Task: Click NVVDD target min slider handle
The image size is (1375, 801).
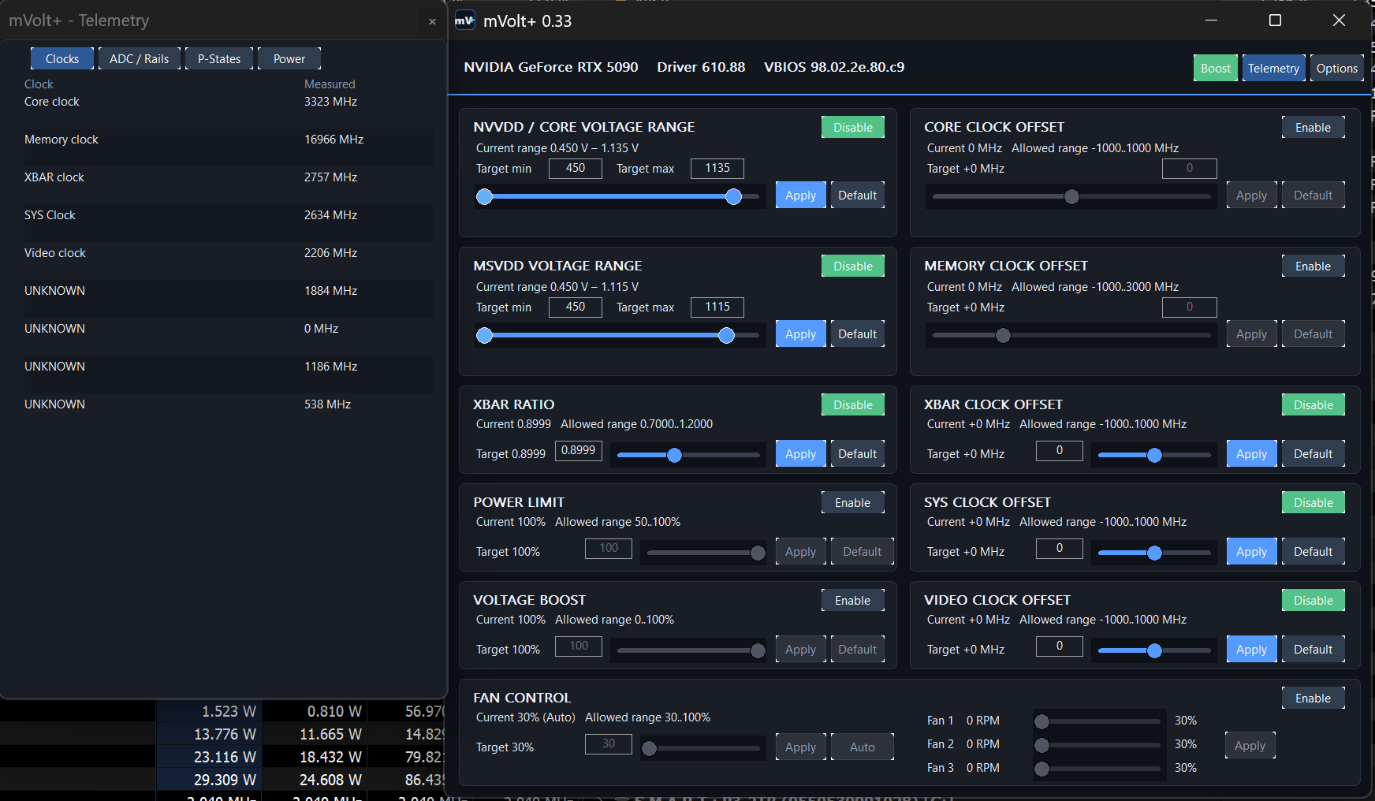Action: [x=485, y=196]
